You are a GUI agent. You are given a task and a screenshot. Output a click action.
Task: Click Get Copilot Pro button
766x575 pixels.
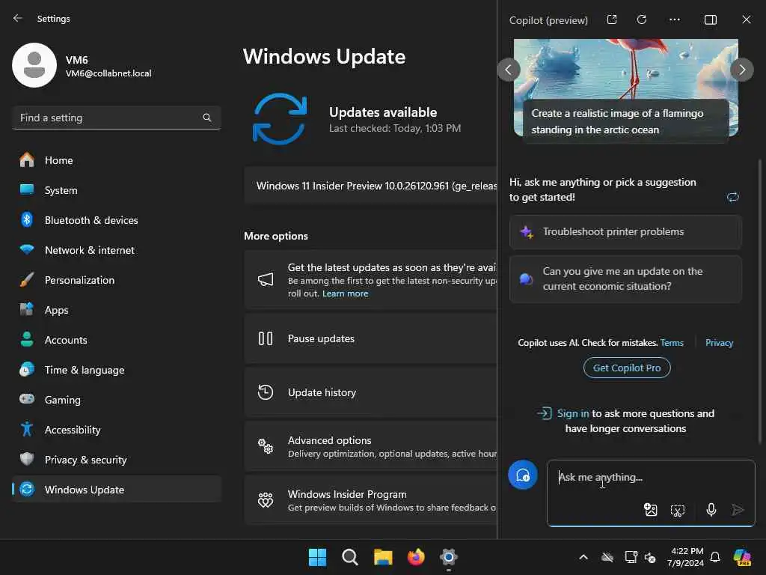[627, 368]
